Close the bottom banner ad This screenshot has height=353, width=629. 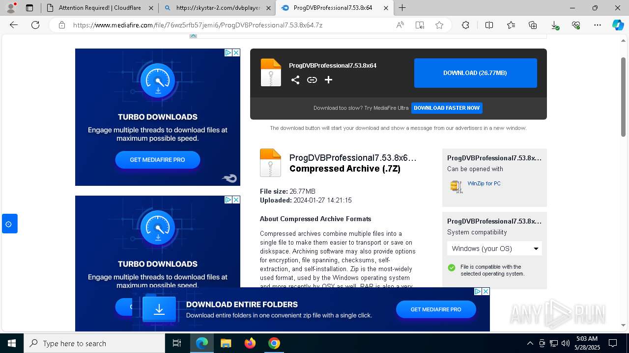(x=486, y=291)
